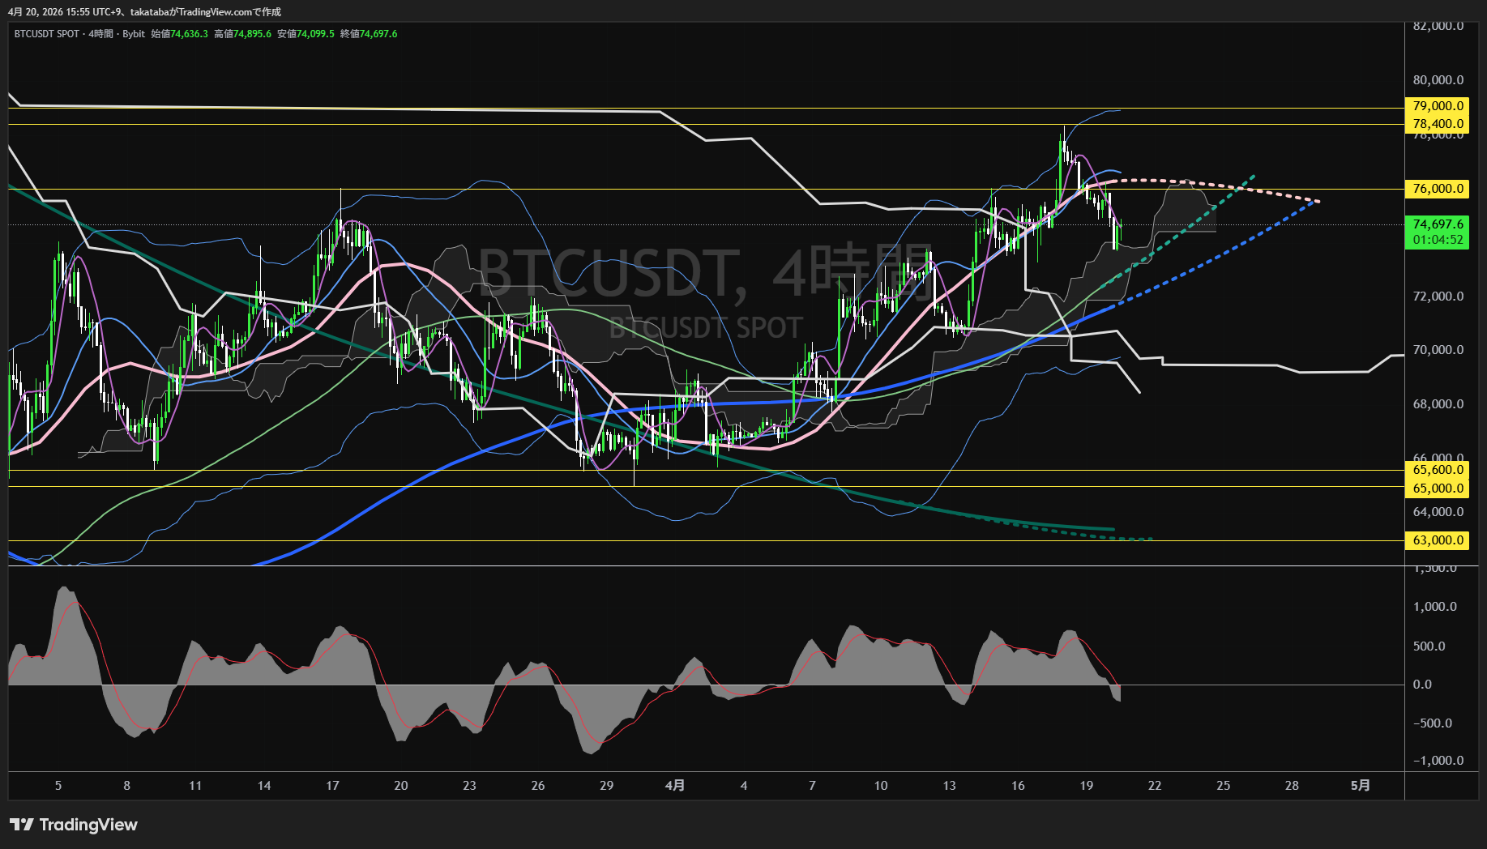This screenshot has width=1487, height=849.
Task: Click the TradingView logo icon
Action: point(22,825)
